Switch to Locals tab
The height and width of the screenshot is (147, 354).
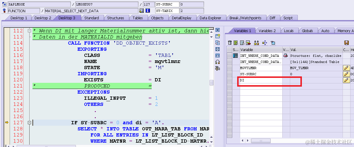(289, 31)
